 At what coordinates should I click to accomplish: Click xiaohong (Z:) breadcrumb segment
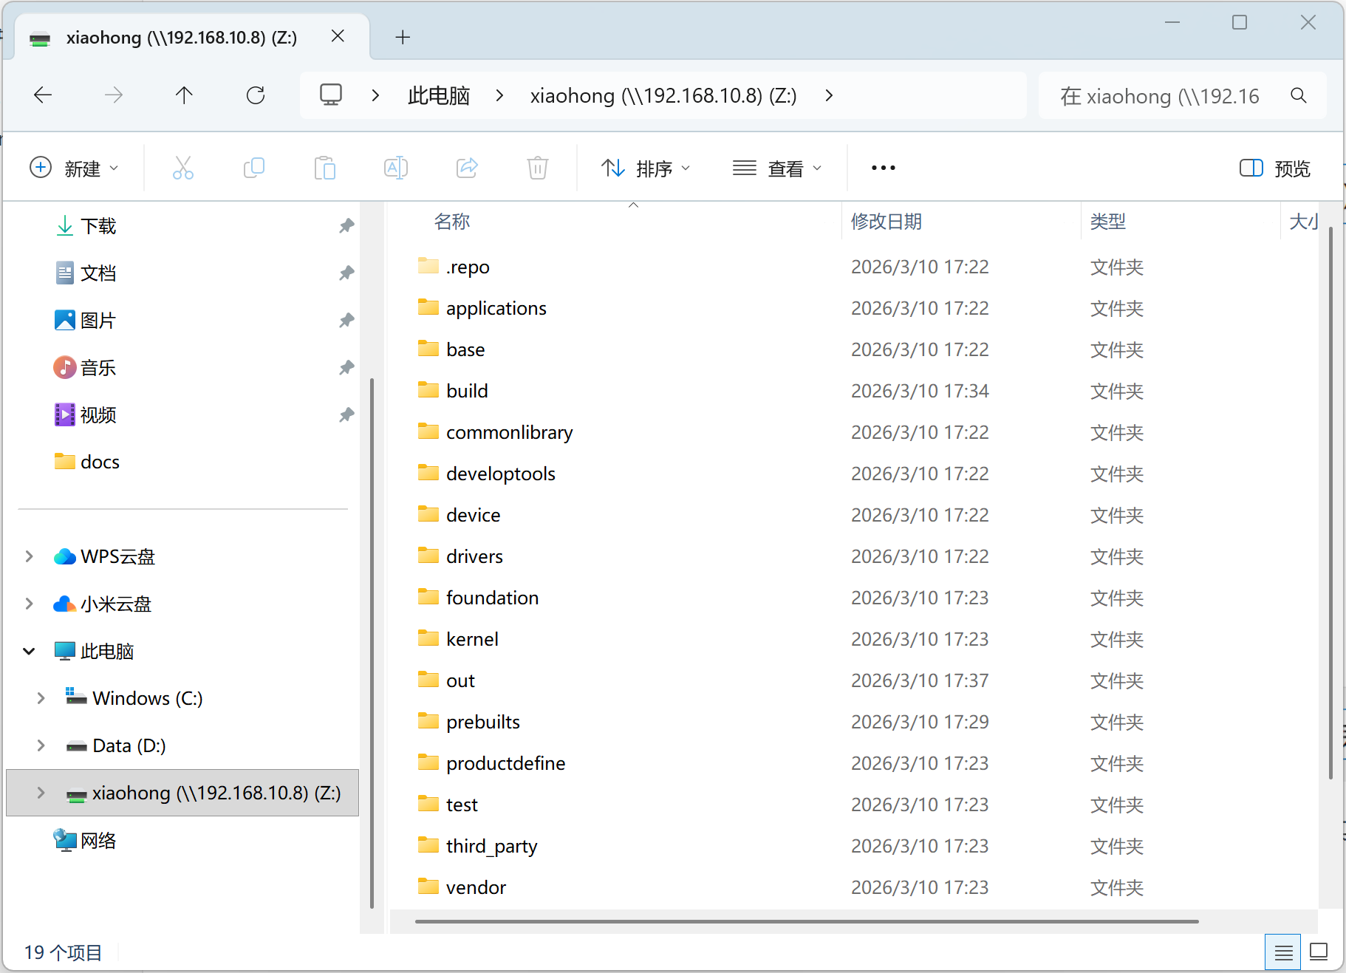(x=663, y=95)
